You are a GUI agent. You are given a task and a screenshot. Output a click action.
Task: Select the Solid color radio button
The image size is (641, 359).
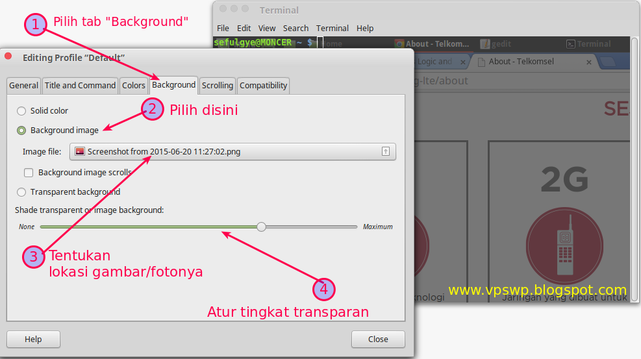pos(21,110)
